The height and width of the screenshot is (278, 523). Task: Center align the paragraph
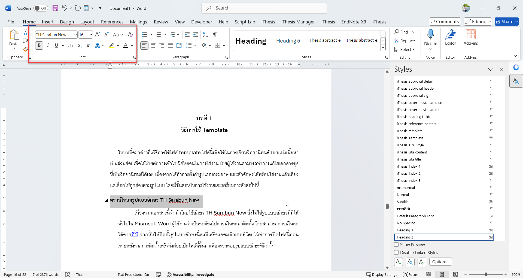[153, 46]
